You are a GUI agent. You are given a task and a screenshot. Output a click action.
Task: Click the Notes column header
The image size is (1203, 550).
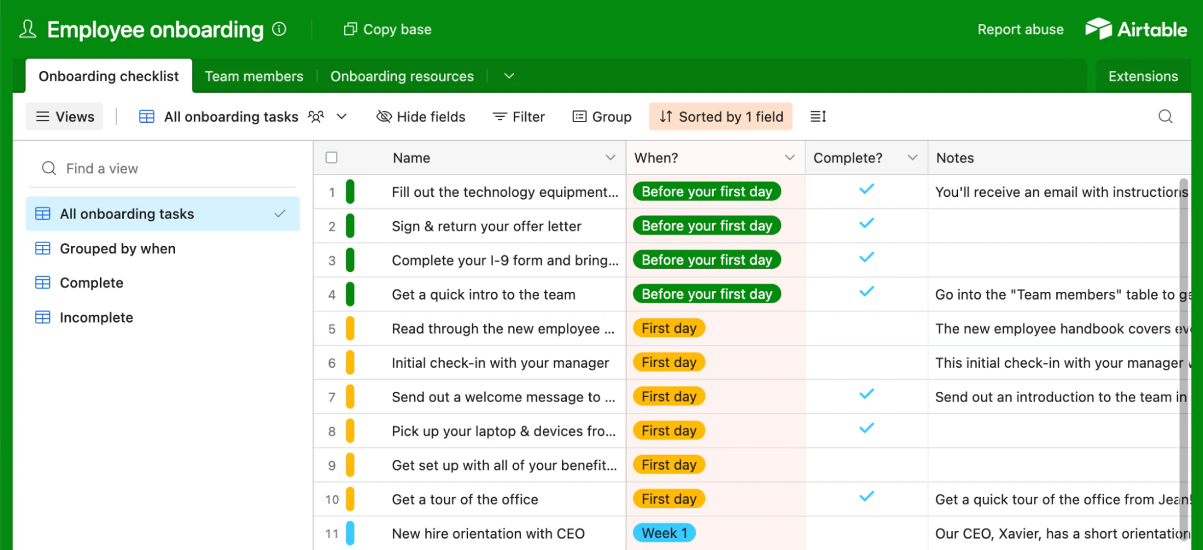pyautogui.click(x=1059, y=158)
